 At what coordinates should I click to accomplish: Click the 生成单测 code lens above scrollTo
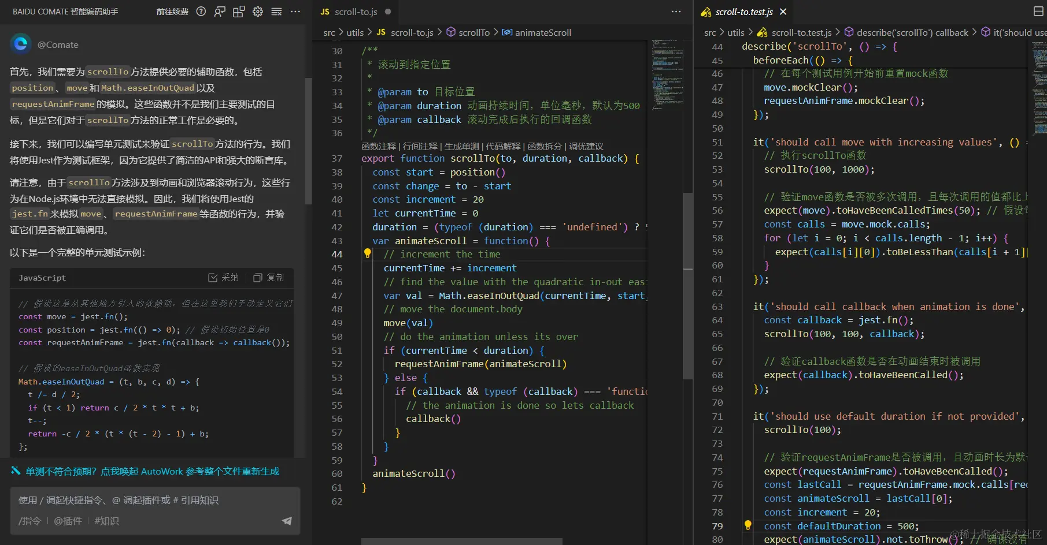click(x=461, y=147)
